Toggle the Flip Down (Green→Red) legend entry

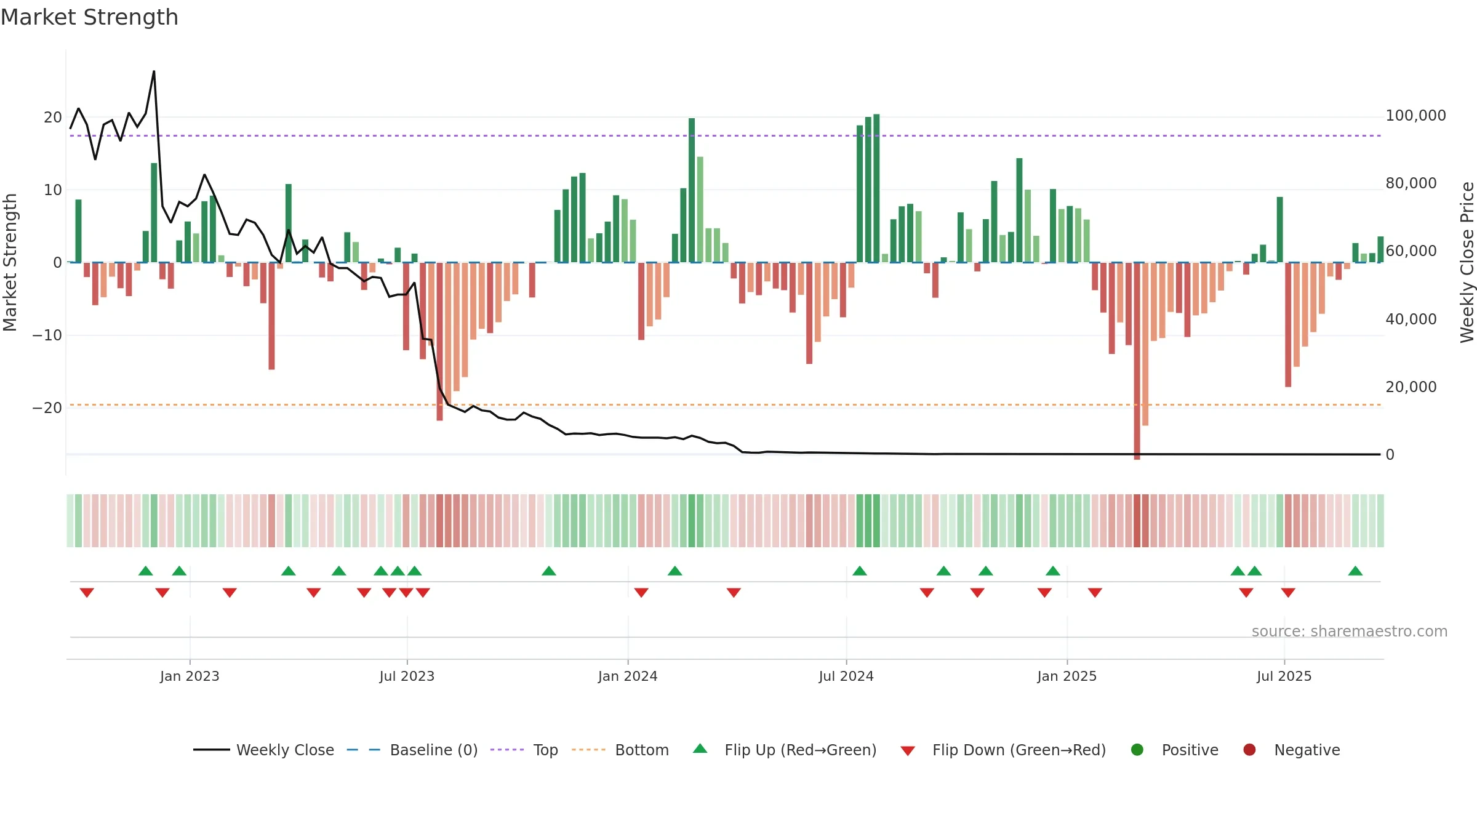tap(1003, 750)
